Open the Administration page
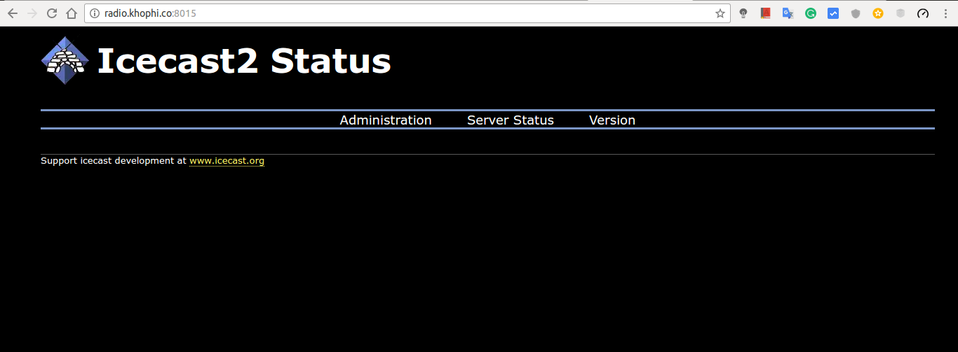The image size is (958, 352). click(x=386, y=120)
